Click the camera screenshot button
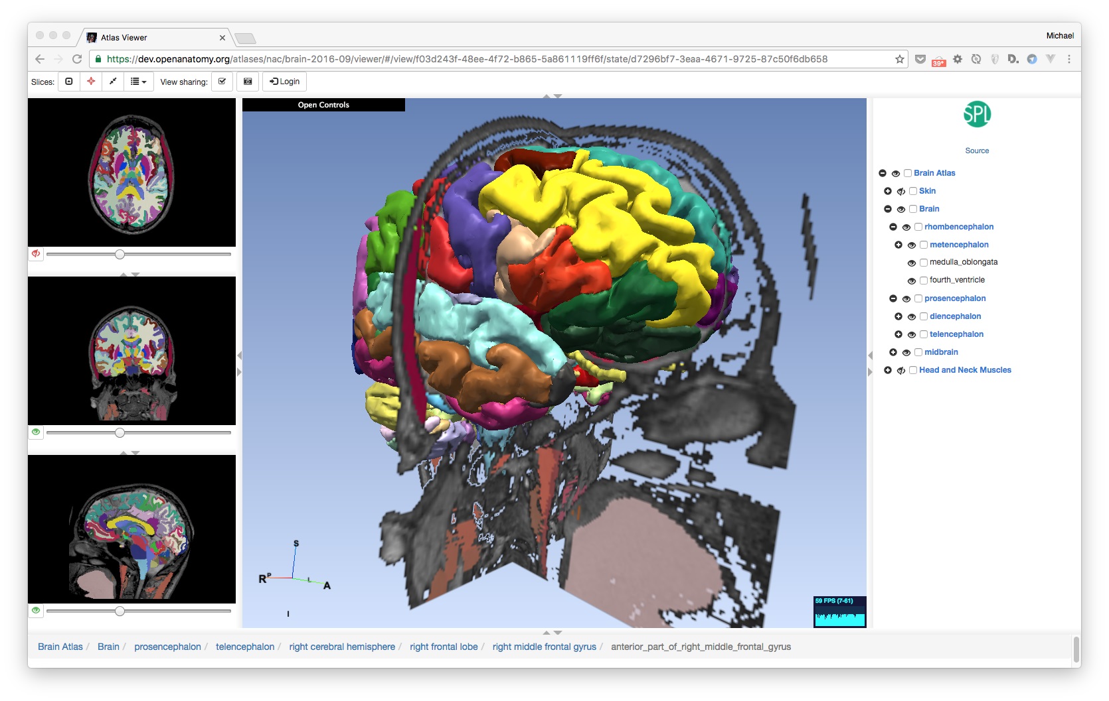Viewport: 1109px width, 701px height. click(x=248, y=82)
